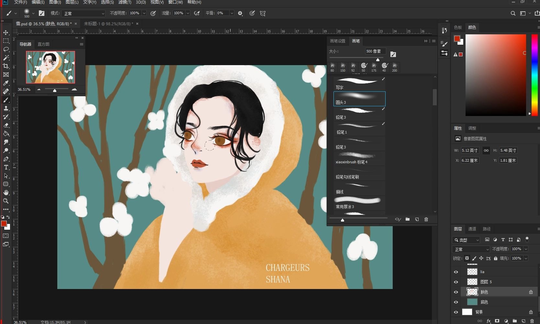
Task: Select the Lasso tool
Action: 6,49
